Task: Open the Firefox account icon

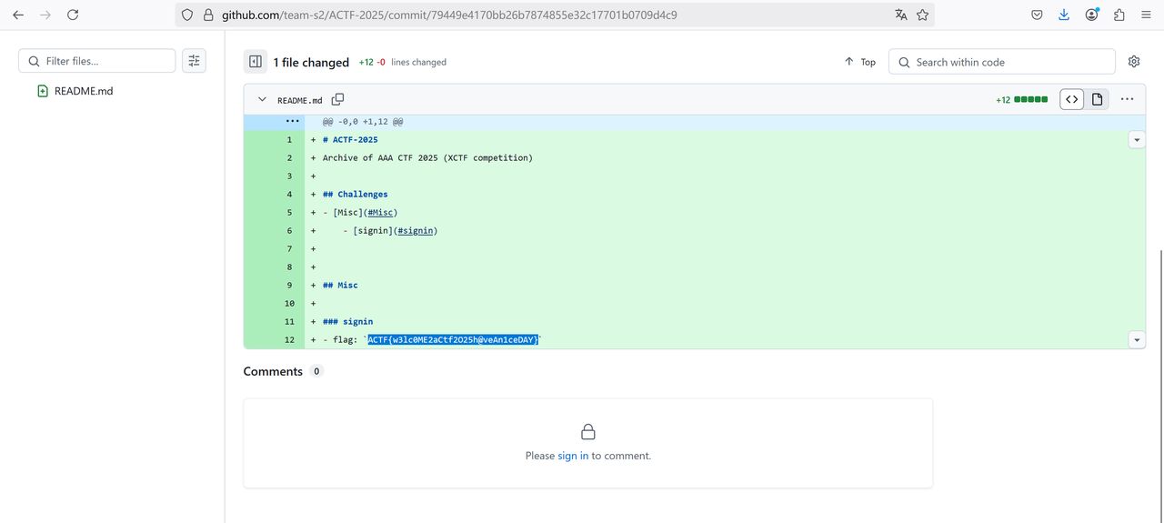Action: click(x=1092, y=15)
